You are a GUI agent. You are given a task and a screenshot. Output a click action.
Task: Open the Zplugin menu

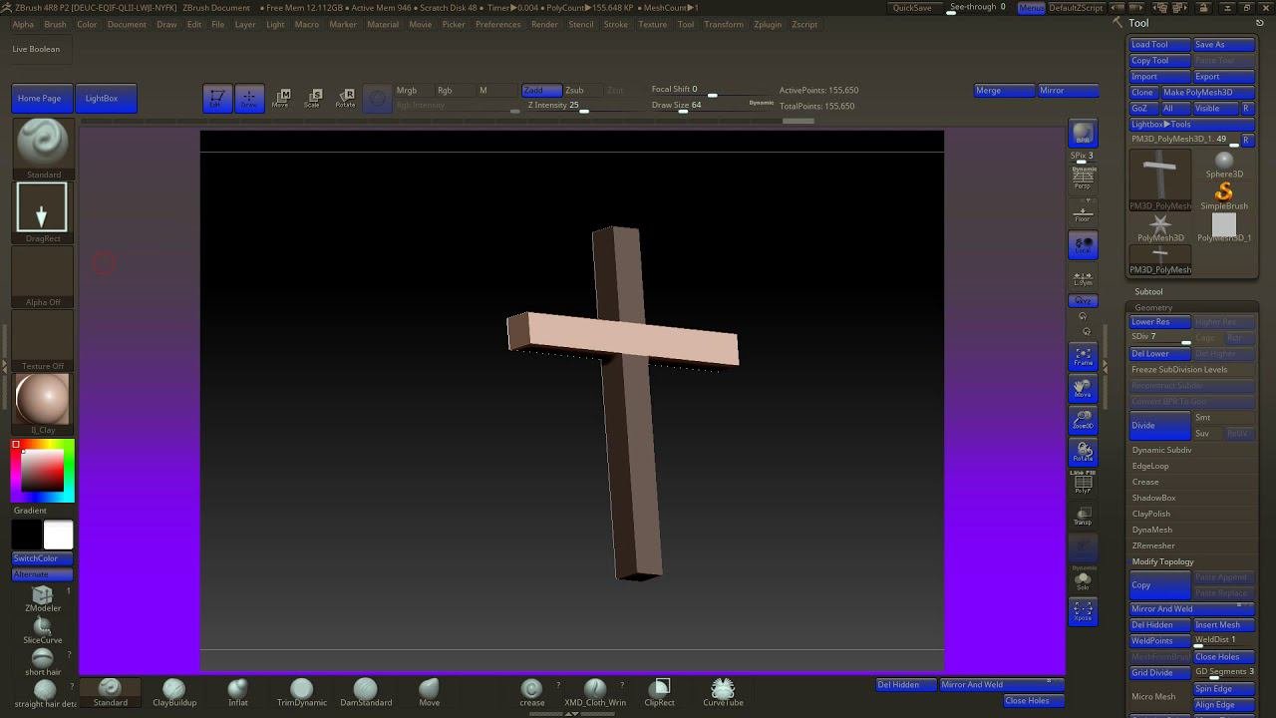point(768,24)
